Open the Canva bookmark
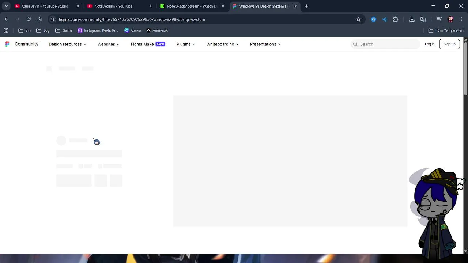 [x=132, y=30]
